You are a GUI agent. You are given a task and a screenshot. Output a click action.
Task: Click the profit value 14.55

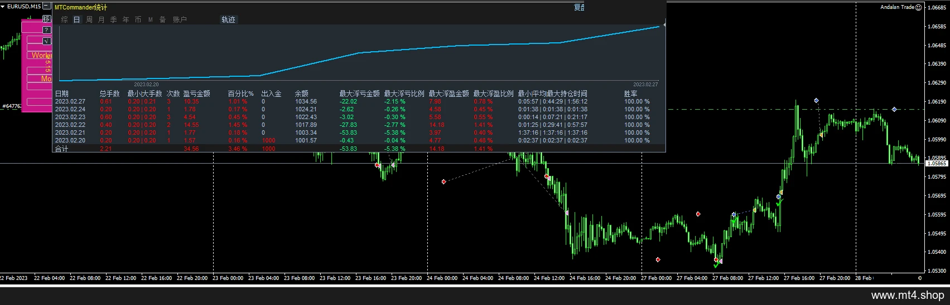(x=191, y=125)
